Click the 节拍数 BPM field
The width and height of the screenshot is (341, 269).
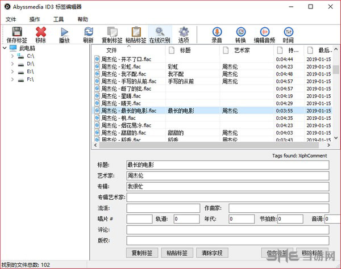click(x=290, y=219)
